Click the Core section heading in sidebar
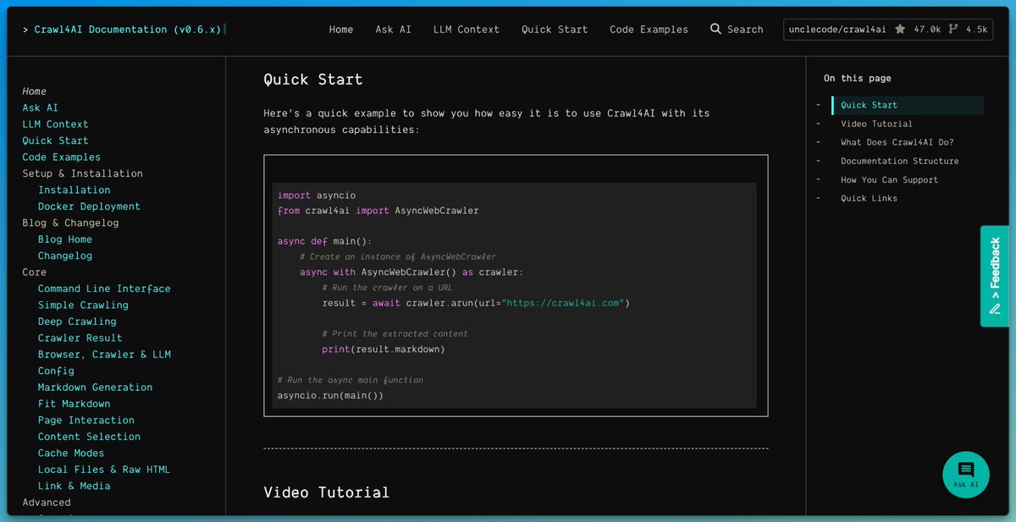The width and height of the screenshot is (1016, 522). [34, 272]
